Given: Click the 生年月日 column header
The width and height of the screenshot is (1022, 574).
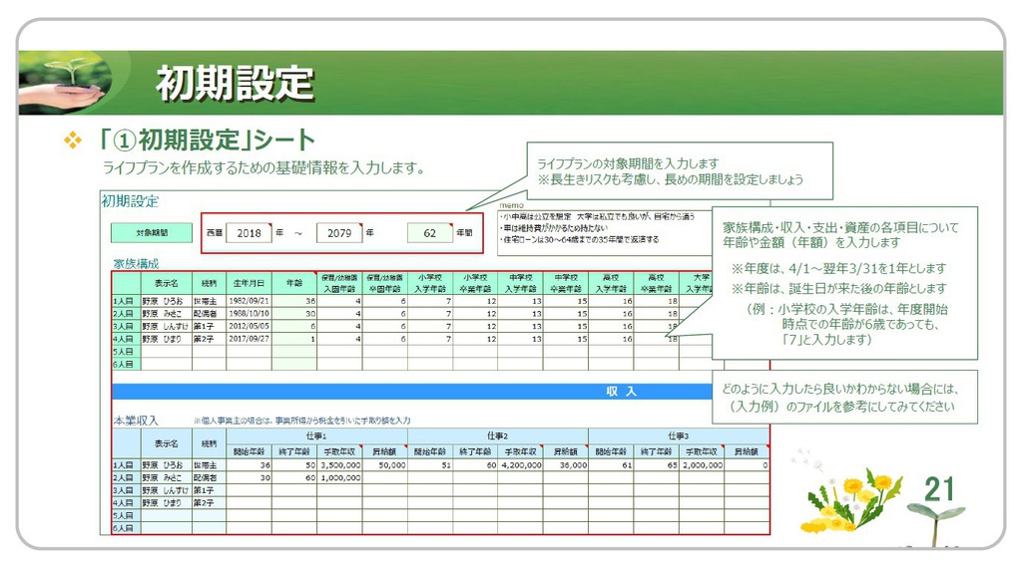Looking at the screenshot, I should 249,283.
